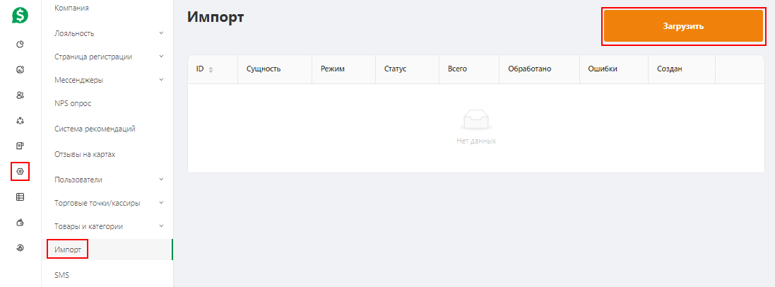Expand the Лояльность menu chevron
The width and height of the screenshot is (775, 287).
161,33
